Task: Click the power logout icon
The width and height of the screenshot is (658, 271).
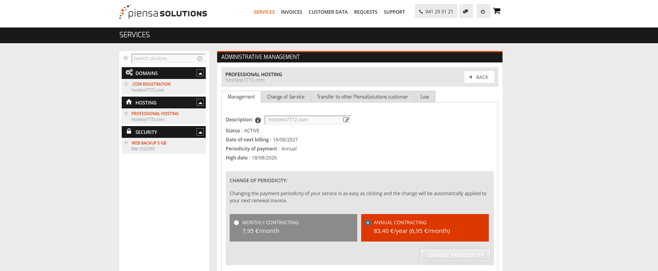Action: pyautogui.click(x=483, y=11)
